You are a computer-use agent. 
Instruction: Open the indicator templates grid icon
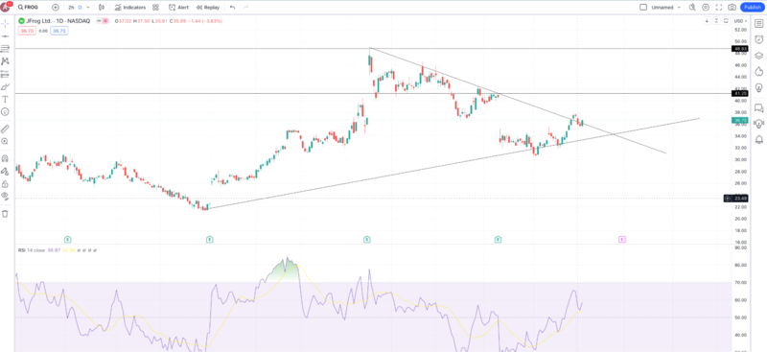(155, 8)
